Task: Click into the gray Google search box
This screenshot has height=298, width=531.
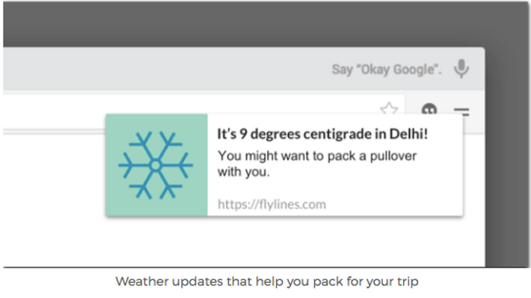Action: point(244,69)
